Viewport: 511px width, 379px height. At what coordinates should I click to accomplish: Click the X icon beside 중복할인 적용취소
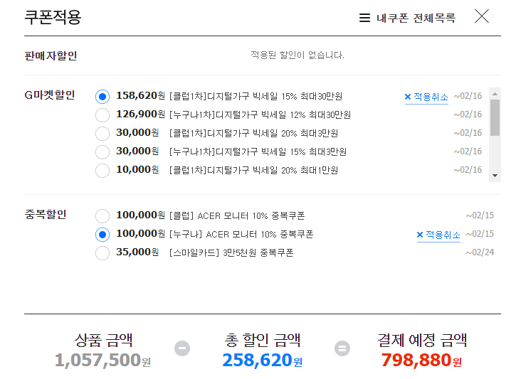pos(420,235)
